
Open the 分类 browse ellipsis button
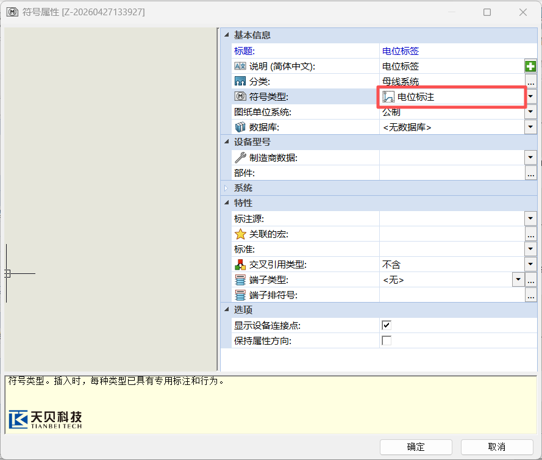click(530, 82)
